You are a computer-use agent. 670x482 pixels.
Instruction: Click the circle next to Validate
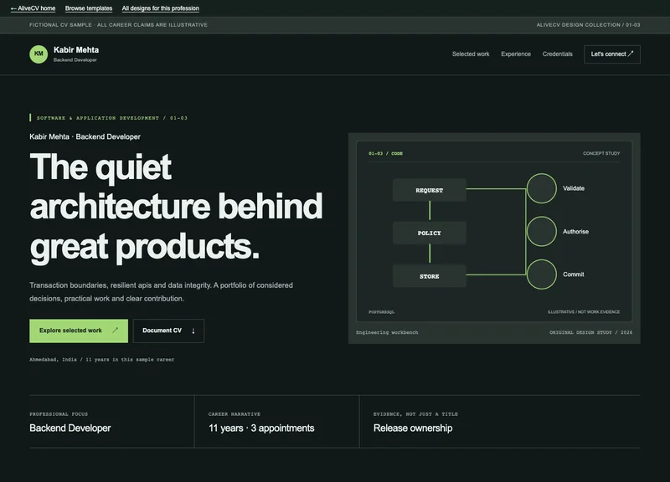click(541, 188)
